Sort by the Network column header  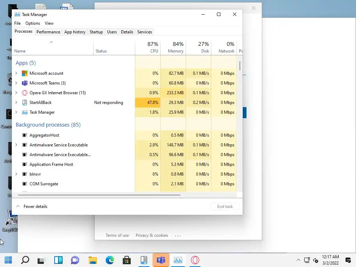(x=224, y=47)
